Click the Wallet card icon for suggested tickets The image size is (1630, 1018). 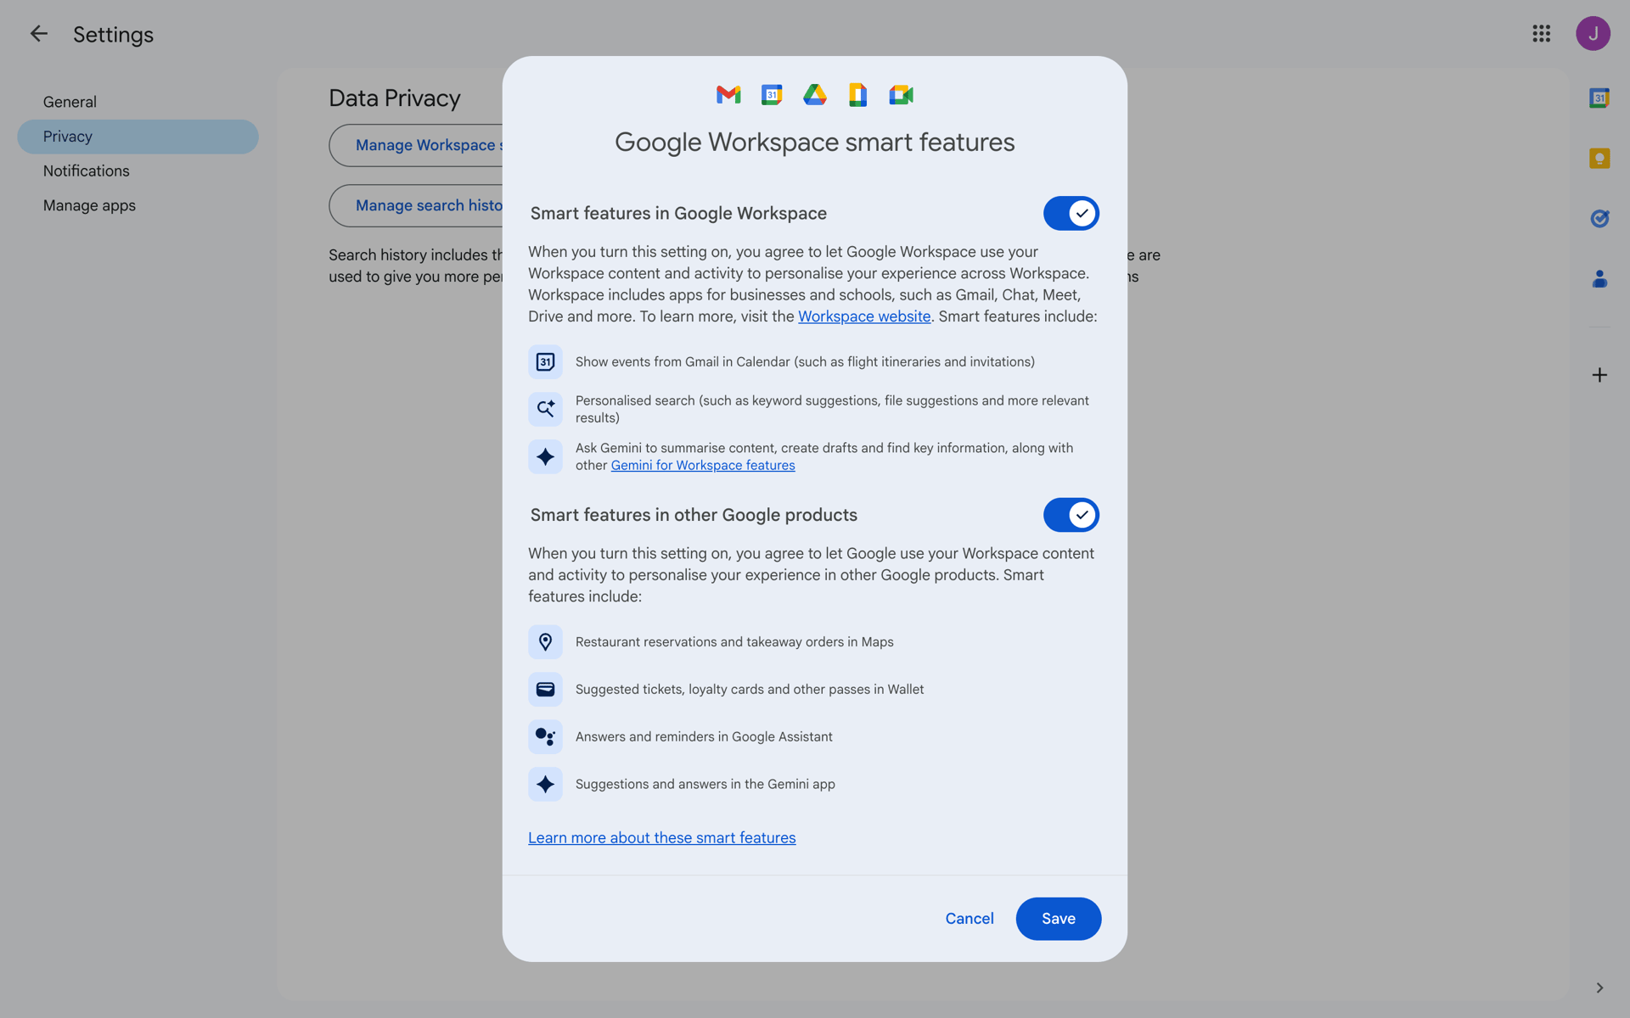click(x=545, y=690)
